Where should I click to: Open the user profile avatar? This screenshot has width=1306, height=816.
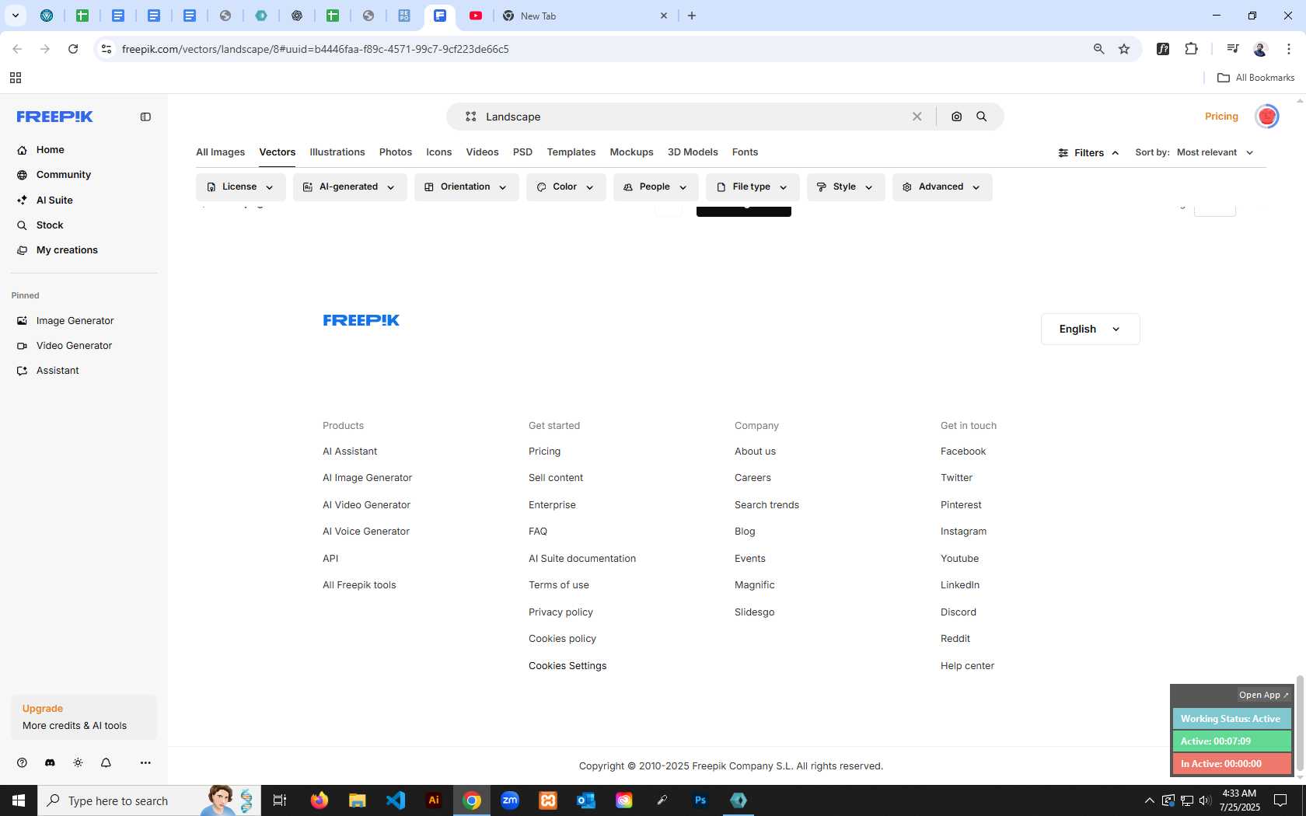pos(1267,117)
